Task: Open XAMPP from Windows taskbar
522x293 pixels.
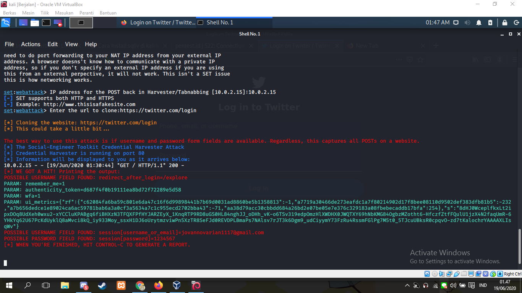Action: tap(121, 285)
